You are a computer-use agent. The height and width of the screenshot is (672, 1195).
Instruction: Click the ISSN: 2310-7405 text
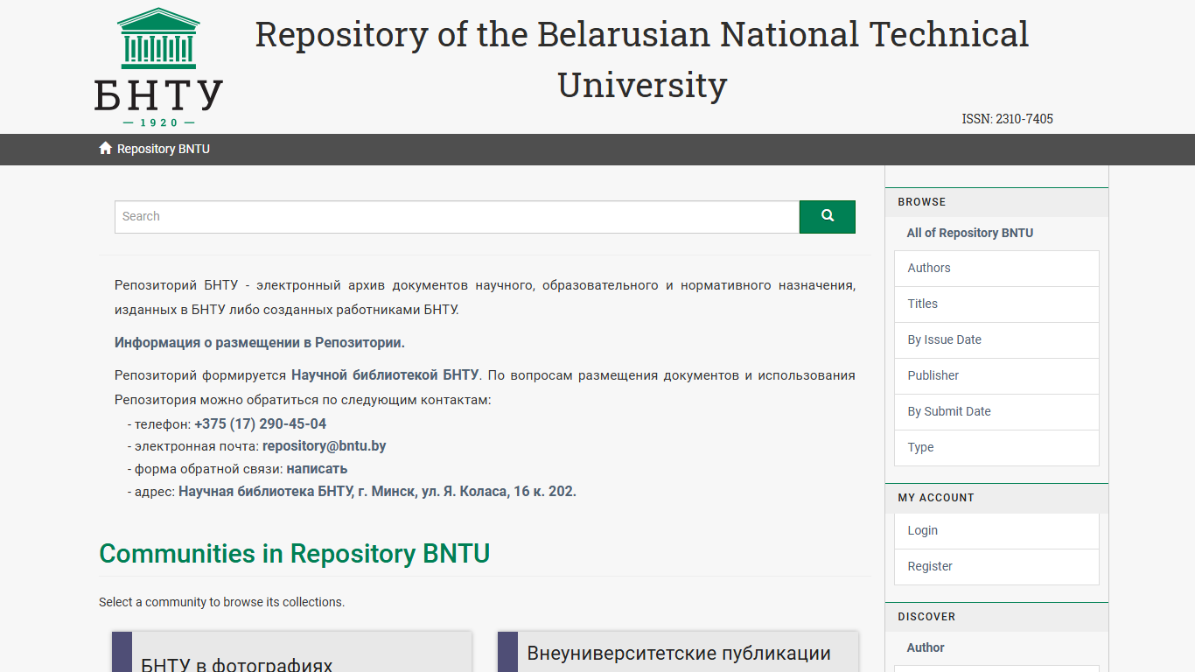click(1007, 119)
